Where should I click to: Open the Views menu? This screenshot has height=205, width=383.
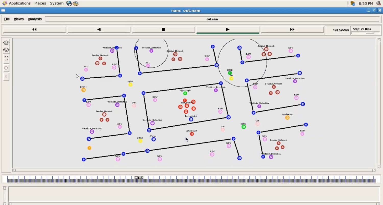pos(18,19)
